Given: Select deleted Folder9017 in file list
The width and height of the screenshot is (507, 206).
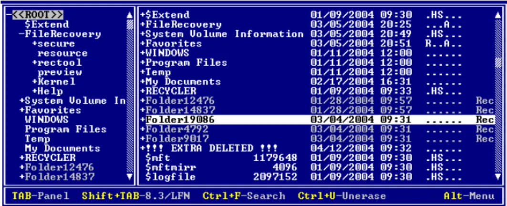Looking at the screenshot, I should [317, 139].
